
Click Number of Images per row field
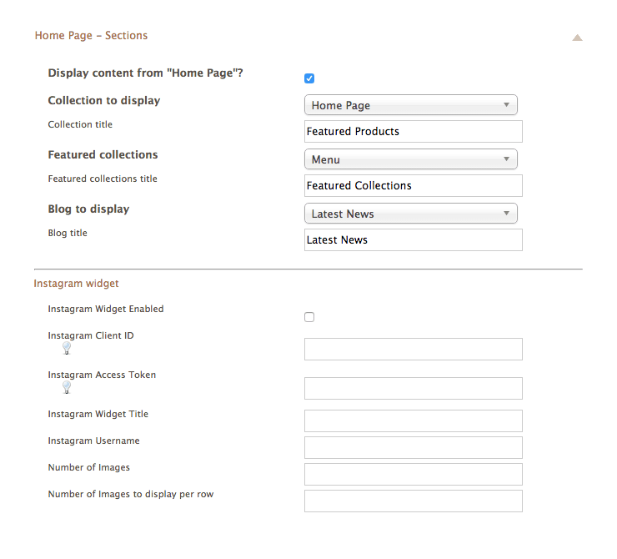pyautogui.click(x=414, y=501)
